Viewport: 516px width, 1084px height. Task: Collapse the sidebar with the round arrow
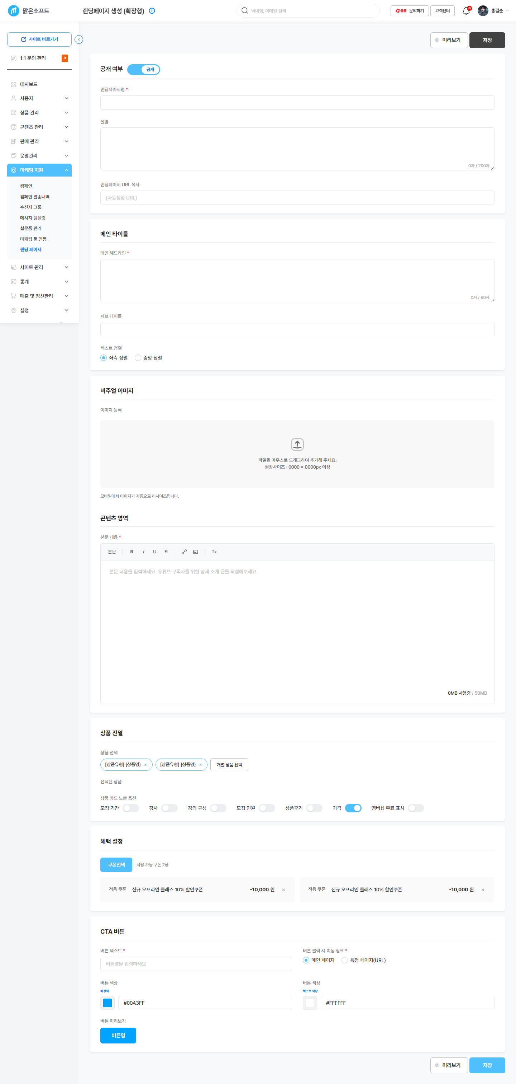[78, 39]
